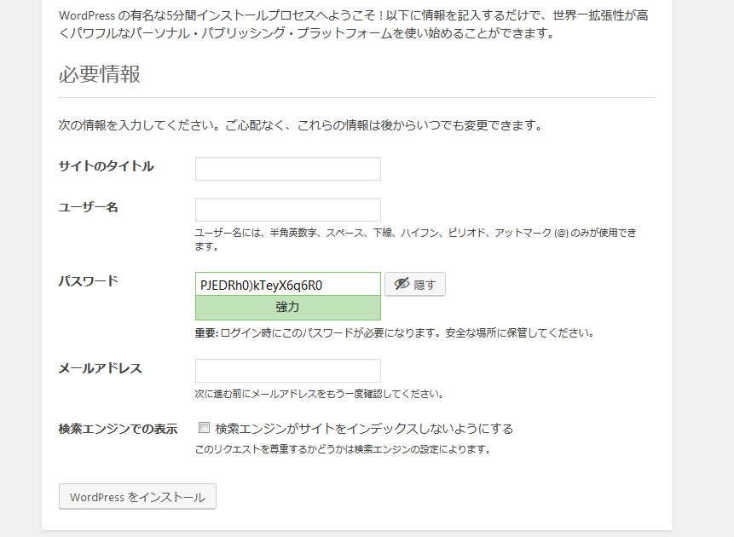The image size is (734, 537).
Task: Click the 検索エンジンでの表示 label
Action: [x=118, y=429]
